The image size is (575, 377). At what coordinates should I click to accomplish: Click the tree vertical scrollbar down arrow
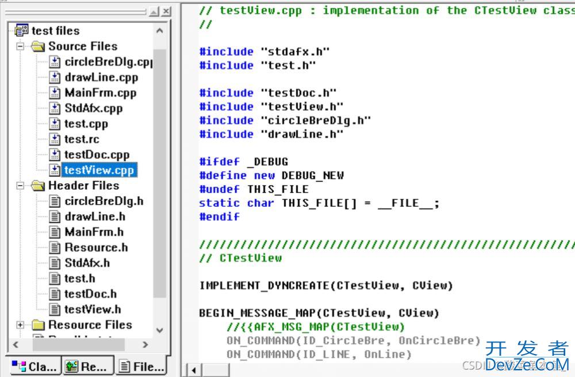159,330
